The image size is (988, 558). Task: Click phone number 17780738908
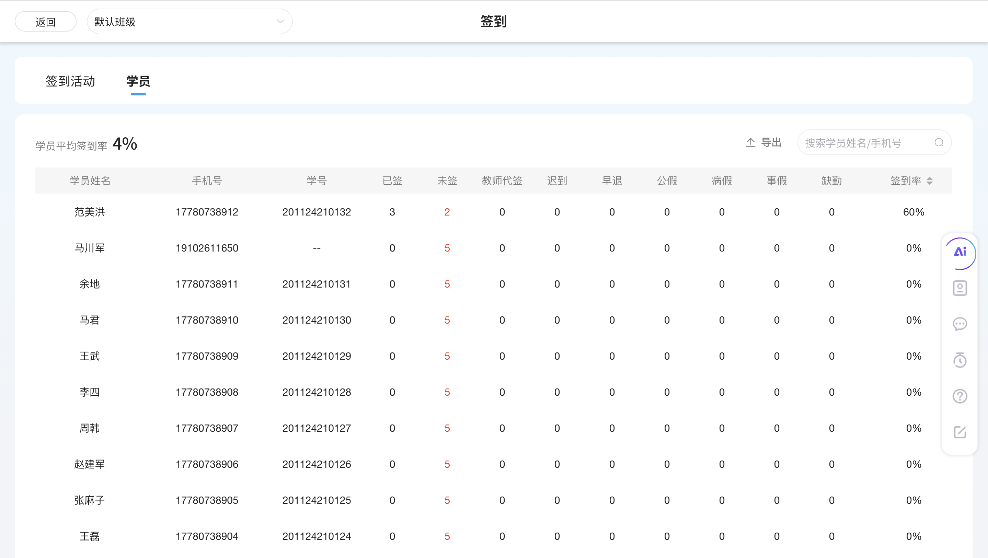coord(207,392)
